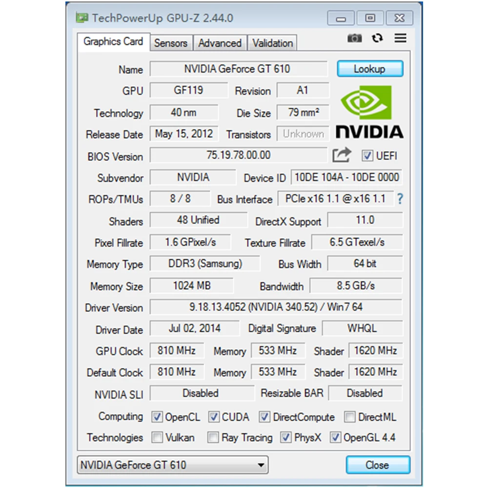Click the Revision value A1
Viewport: 488px width, 488px height.
tap(303, 90)
